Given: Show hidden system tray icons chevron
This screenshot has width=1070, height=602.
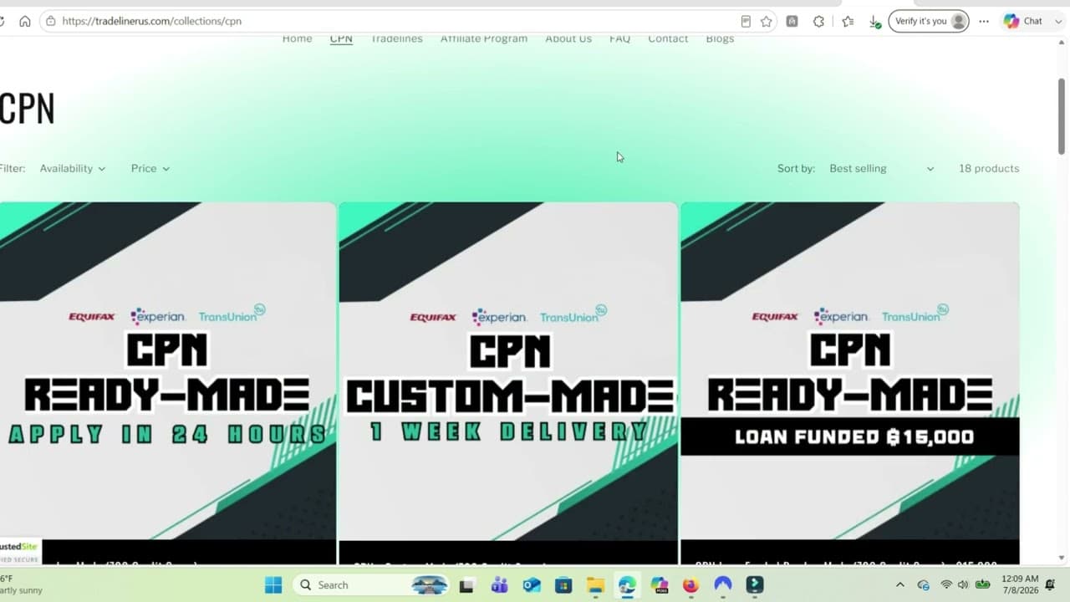Looking at the screenshot, I should pyautogui.click(x=899, y=585).
